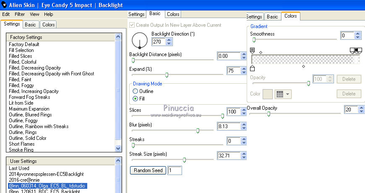Image resolution: width=365 pixels, height=193 pixels.
Task: Decrease Slices value
Action: click(x=244, y=113)
